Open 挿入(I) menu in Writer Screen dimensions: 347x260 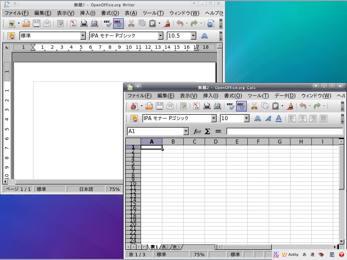click(88, 13)
